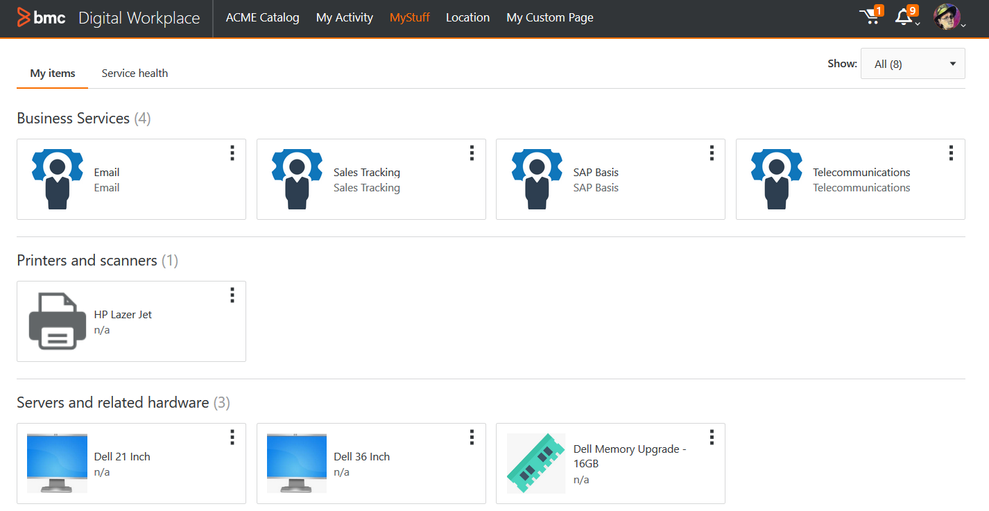This screenshot has width=989, height=511.
Task: Open My Custom Page in the navigation bar
Action: (550, 18)
